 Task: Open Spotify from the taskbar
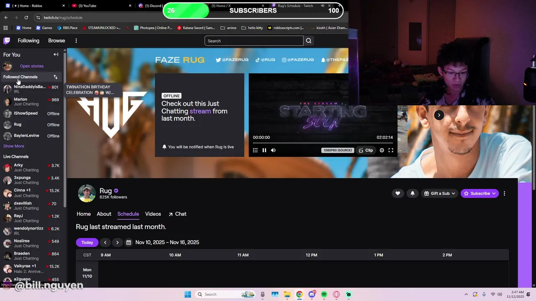(x=324, y=294)
